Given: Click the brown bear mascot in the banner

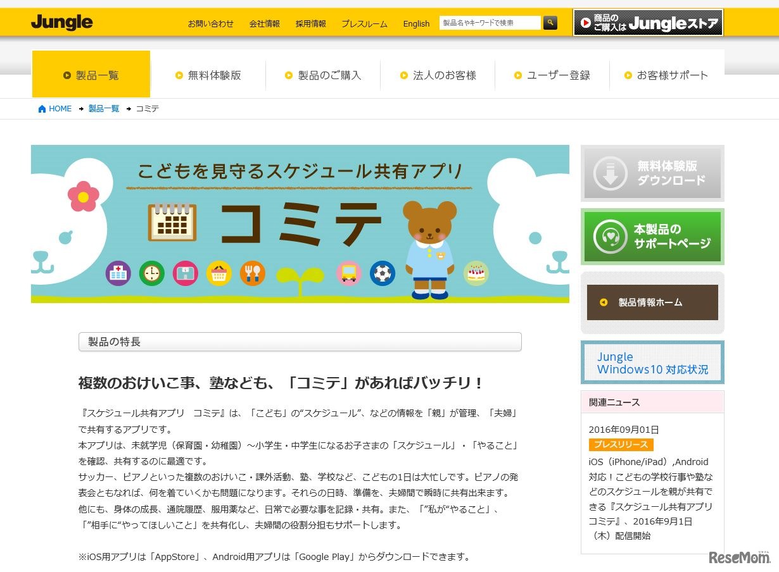Looking at the screenshot, I should (x=430, y=250).
